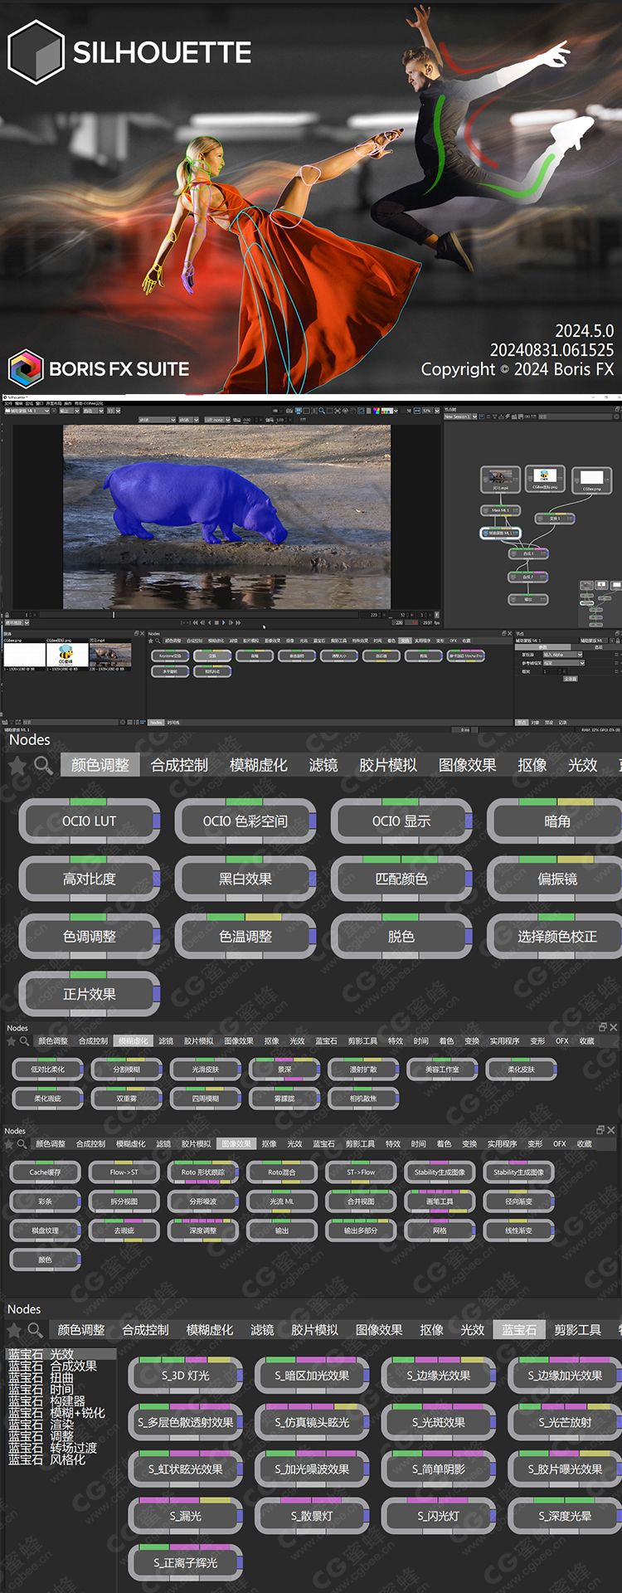Image resolution: width=622 pixels, height=1593 pixels.
Task: Close the Nodes panel listing Cache缓存
Action: (611, 1130)
